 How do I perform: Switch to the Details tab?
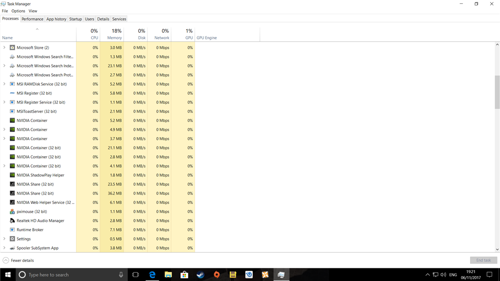click(x=103, y=19)
